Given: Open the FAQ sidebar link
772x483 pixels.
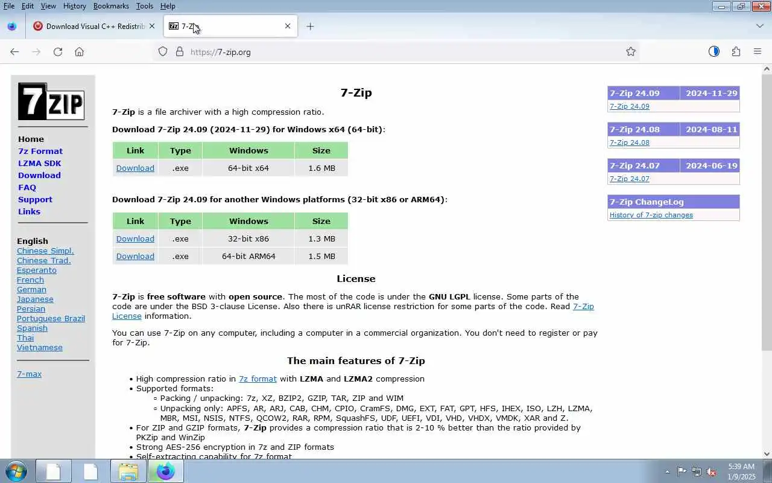Looking at the screenshot, I should pyautogui.click(x=27, y=187).
